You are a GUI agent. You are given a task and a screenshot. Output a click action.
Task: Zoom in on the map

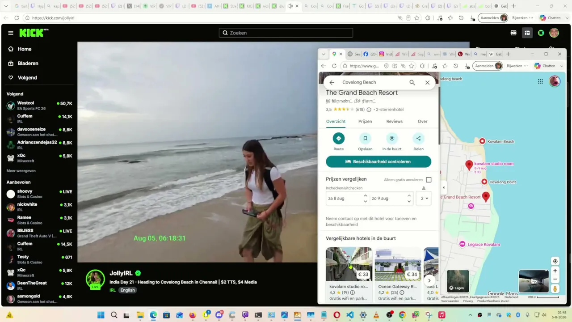click(555, 271)
